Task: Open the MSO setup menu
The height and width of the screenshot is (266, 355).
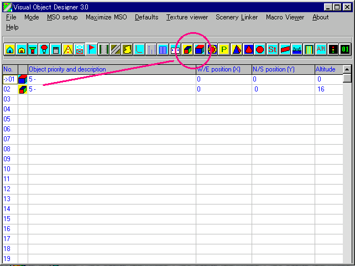Action: coord(62,17)
